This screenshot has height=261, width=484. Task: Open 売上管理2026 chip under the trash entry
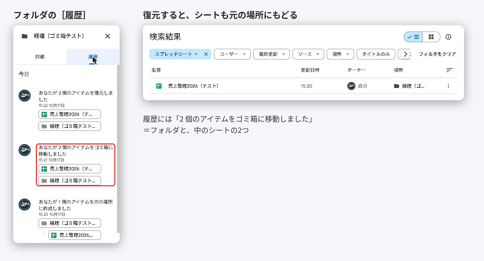coord(70,169)
